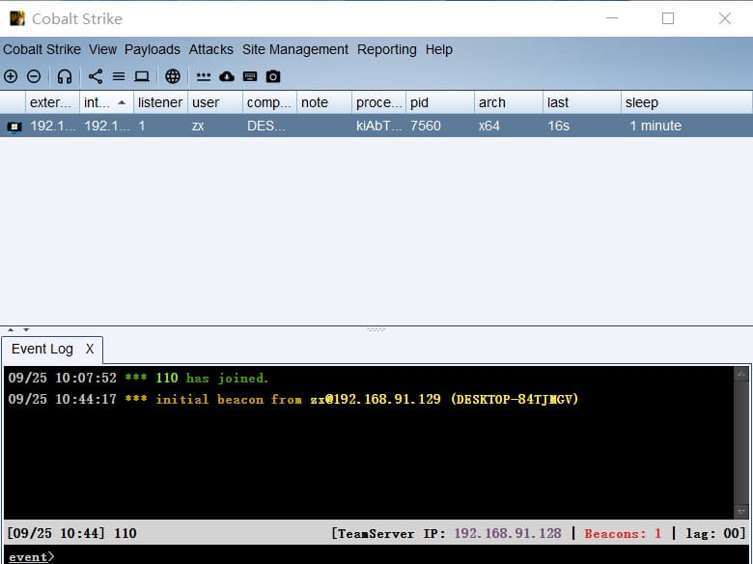The height and width of the screenshot is (564, 753).
Task: Click the '110 has joined' log line
Action: [x=138, y=378]
